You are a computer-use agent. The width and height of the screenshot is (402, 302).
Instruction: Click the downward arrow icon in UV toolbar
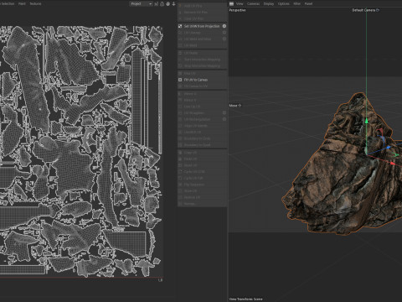[173, 4]
